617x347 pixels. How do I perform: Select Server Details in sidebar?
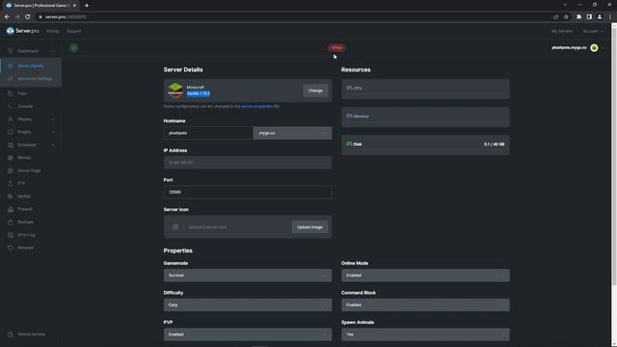[x=30, y=66]
